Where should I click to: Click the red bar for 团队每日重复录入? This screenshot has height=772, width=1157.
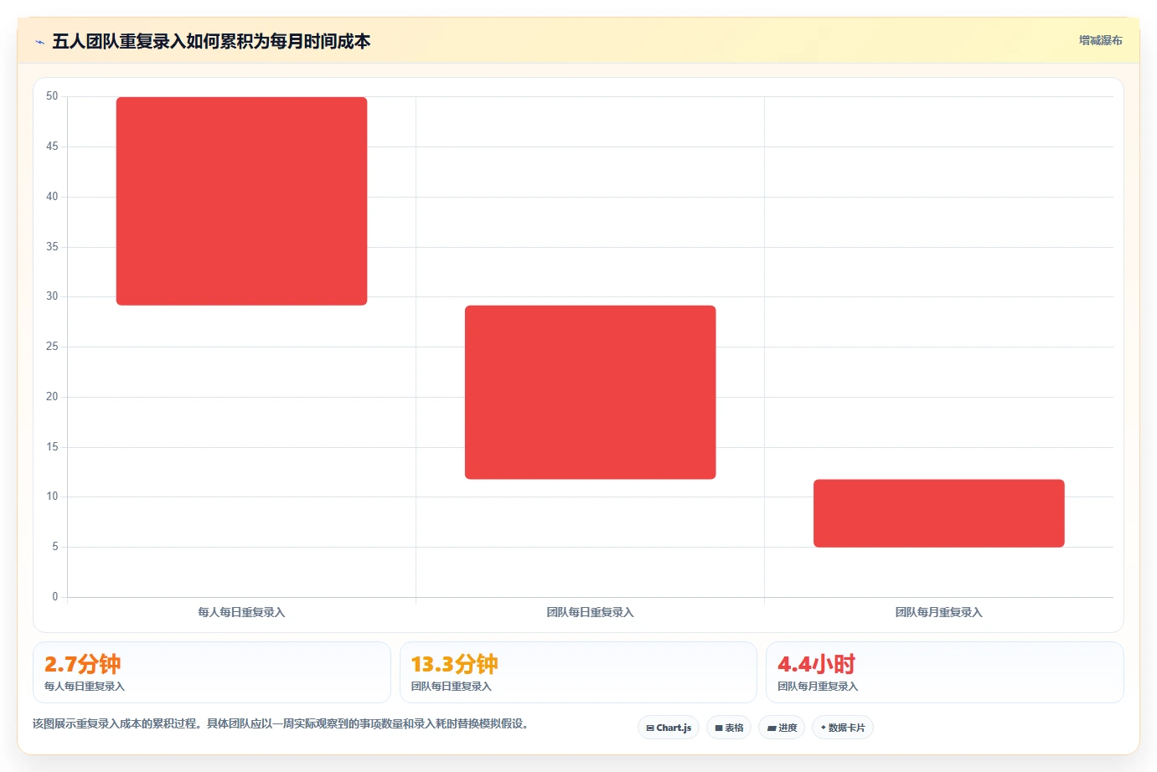point(591,392)
